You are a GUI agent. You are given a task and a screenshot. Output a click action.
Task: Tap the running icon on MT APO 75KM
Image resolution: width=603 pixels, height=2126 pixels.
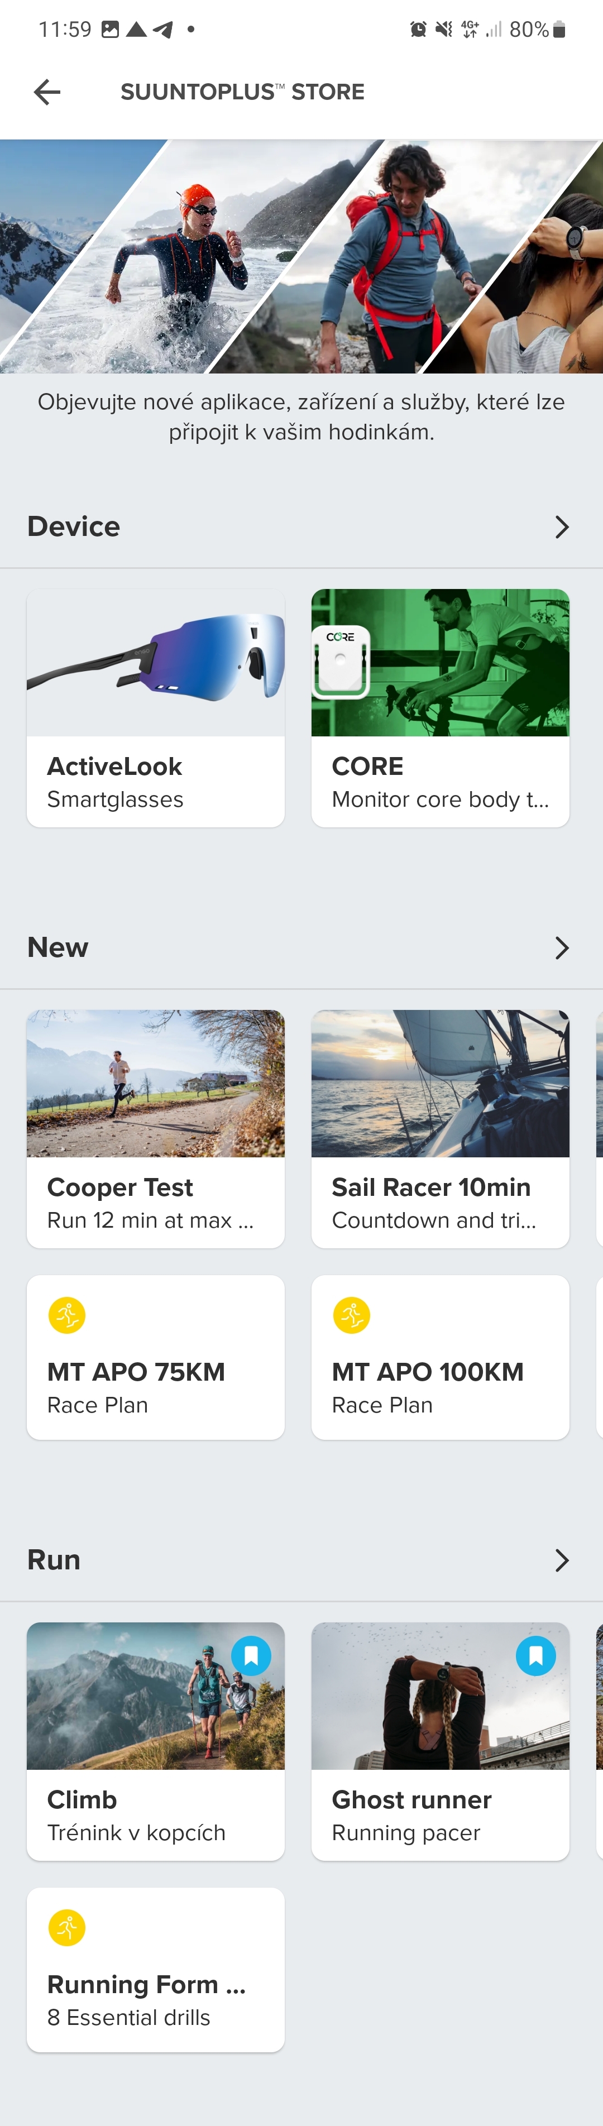pyautogui.click(x=67, y=1315)
